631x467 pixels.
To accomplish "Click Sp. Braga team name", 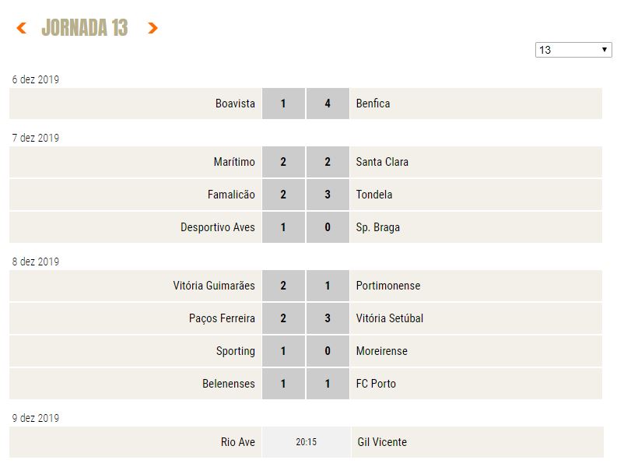I will (378, 227).
